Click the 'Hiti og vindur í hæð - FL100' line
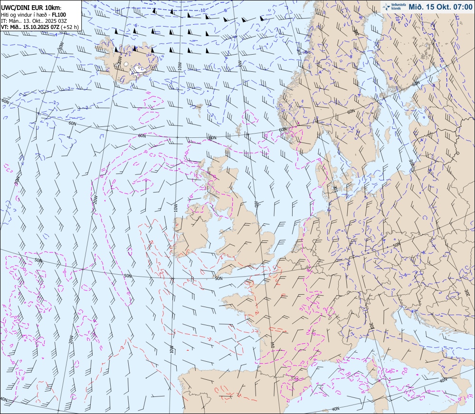Viewport: 475px width, 414px height. [33, 15]
